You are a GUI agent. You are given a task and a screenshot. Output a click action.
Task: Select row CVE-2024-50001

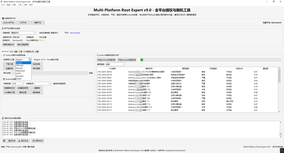pyautogui.click(x=187, y=78)
